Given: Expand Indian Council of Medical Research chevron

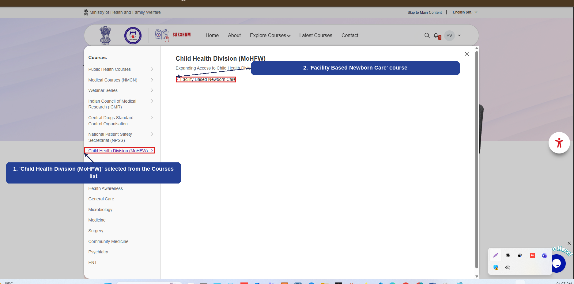Looking at the screenshot, I should pyautogui.click(x=152, y=101).
